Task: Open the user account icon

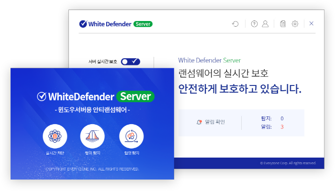Action: (265, 24)
